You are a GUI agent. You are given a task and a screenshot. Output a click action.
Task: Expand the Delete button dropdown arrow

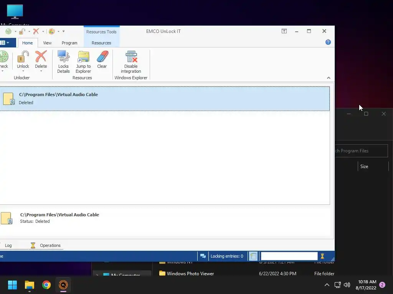pos(41,71)
